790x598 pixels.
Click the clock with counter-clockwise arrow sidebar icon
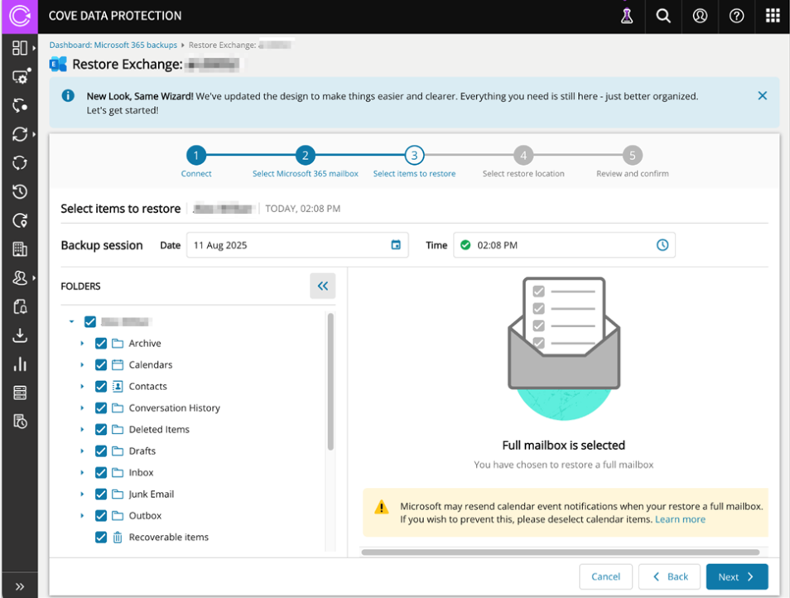point(20,191)
